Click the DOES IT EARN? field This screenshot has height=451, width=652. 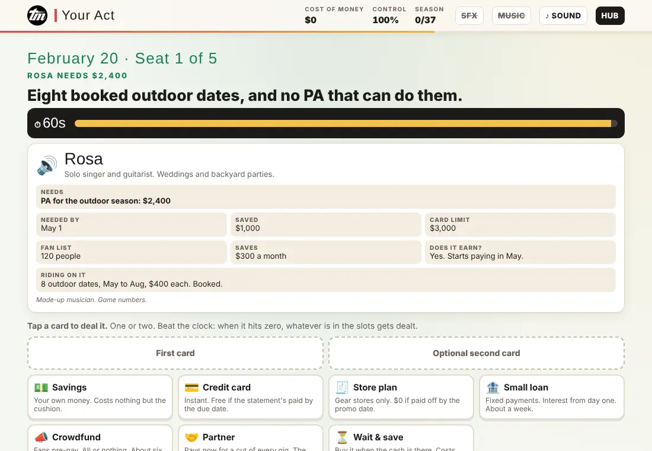[520, 252]
